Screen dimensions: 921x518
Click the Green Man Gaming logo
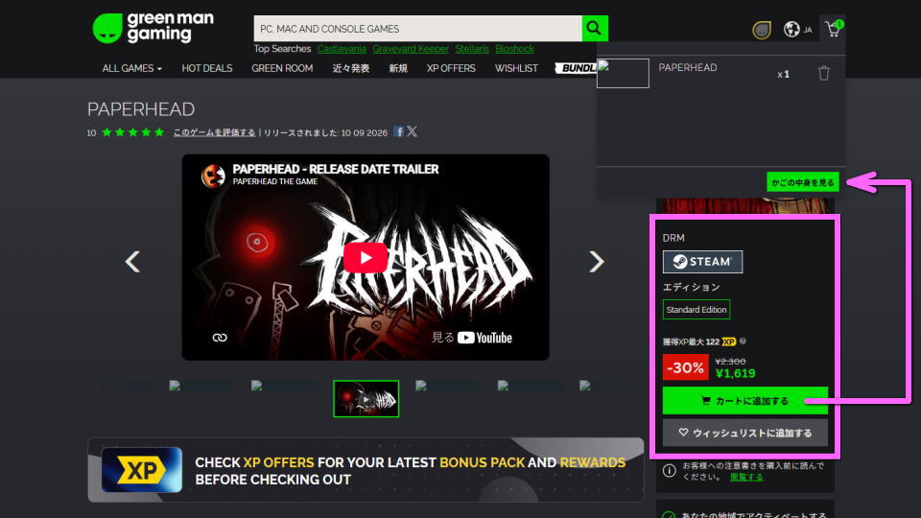(x=153, y=28)
